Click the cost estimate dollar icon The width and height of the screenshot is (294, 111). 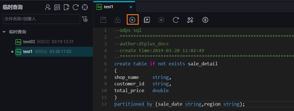point(205,20)
